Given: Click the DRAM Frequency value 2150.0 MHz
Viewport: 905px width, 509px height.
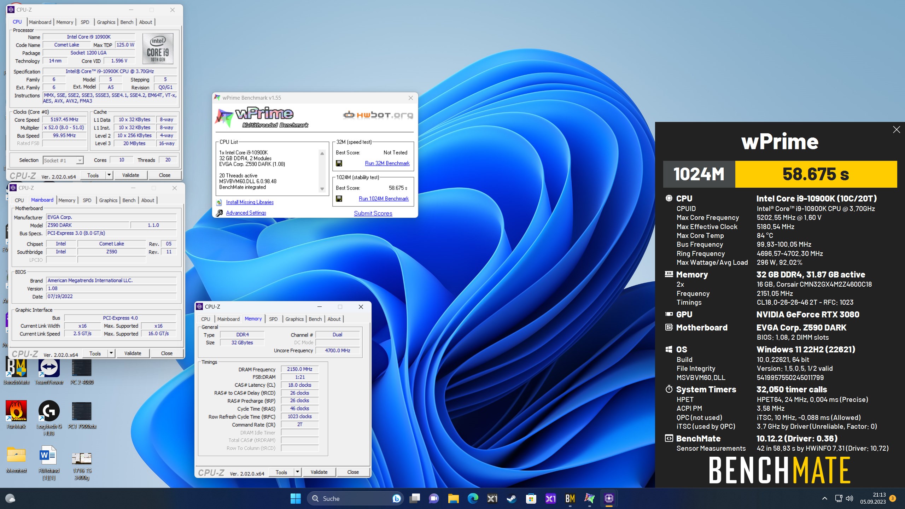Looking at the screenshot, I should pos(300,369).
